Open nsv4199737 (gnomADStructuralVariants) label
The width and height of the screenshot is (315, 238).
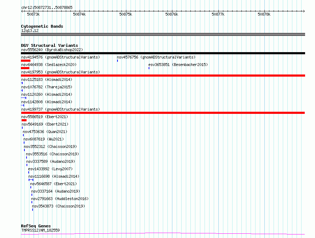coord(61,109)
